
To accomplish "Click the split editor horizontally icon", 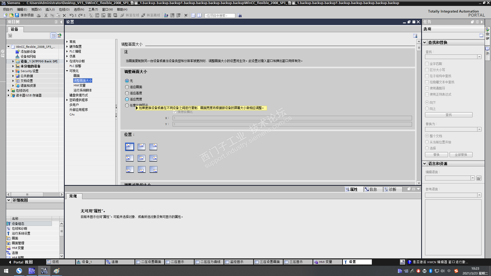I will [x=193, y=15].
